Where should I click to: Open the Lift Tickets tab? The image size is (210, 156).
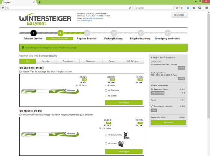point(133,61)
